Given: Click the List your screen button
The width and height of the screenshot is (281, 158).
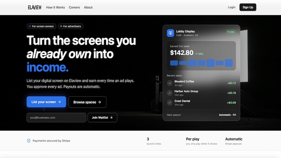Looking at the screenshot, I should tap(46, 102).
